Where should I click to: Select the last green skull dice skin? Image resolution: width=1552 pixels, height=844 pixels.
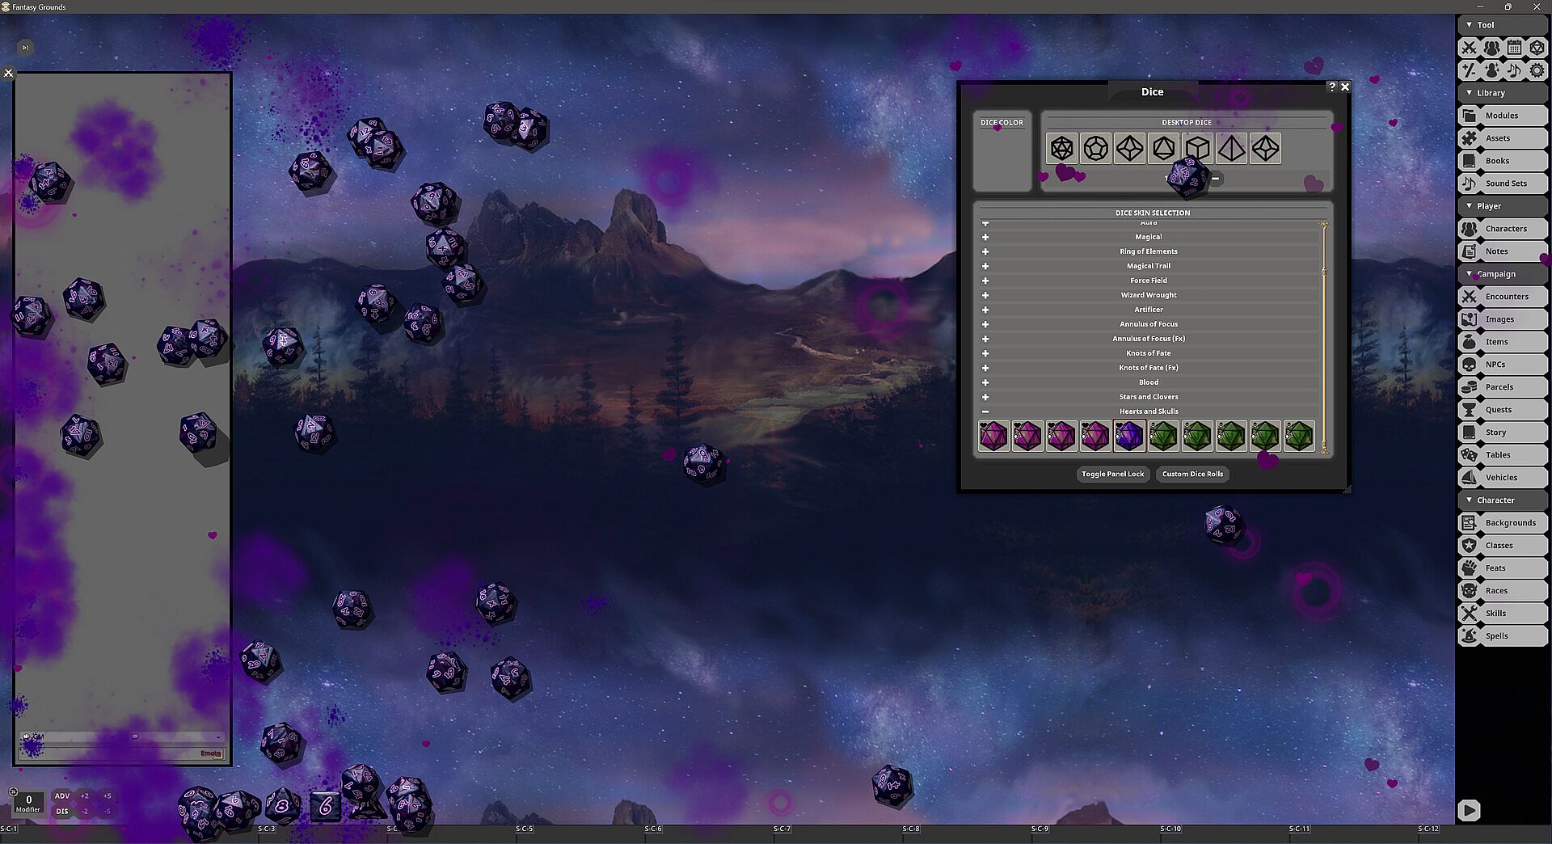pos(1299,436)
